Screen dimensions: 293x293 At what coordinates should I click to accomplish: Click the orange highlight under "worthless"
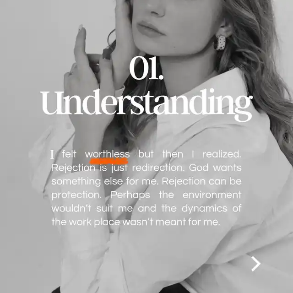tap(109, 161)
